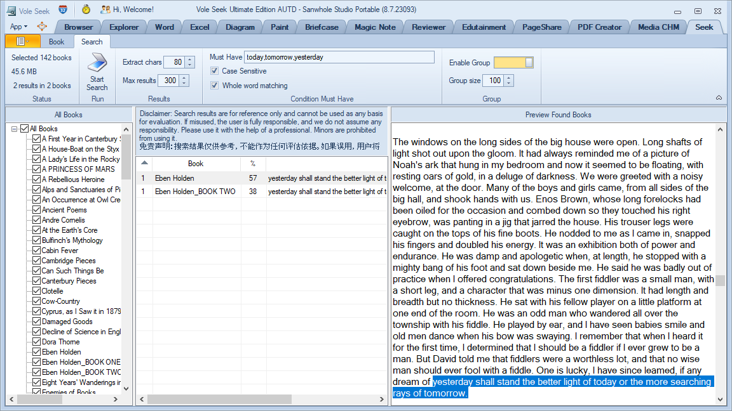Click the book tree vertical scrollbar thumb
The image size is (732, 411).
click(x=126, y=157)
